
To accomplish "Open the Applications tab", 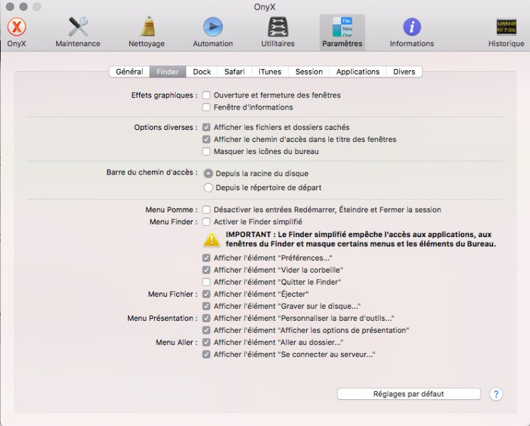I will (357, 72).
